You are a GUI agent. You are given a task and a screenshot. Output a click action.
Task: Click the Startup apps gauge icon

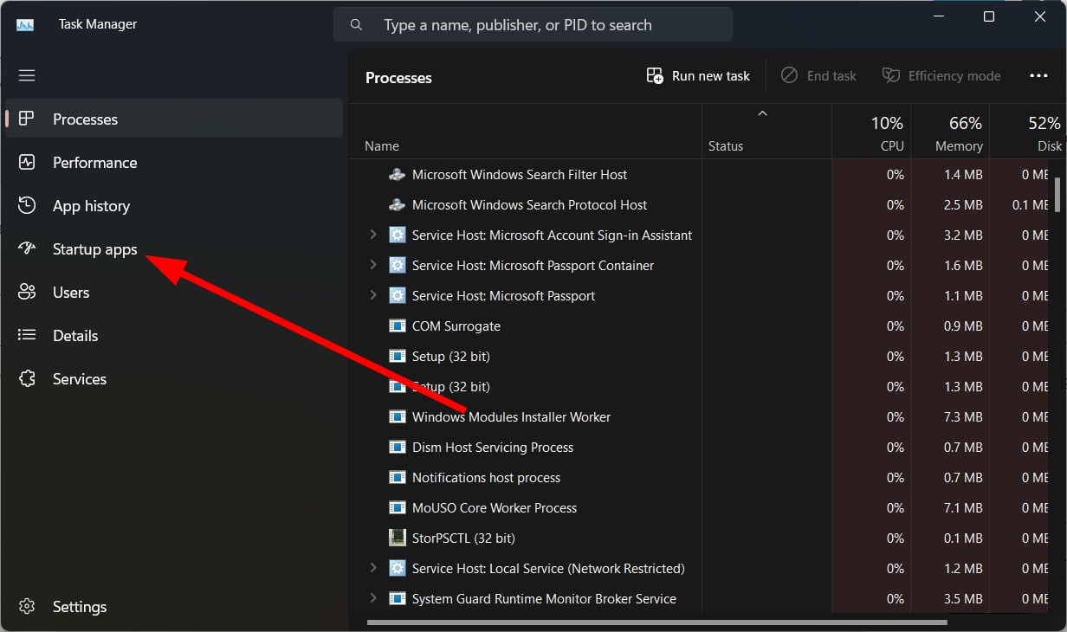[x=27, y=248]
